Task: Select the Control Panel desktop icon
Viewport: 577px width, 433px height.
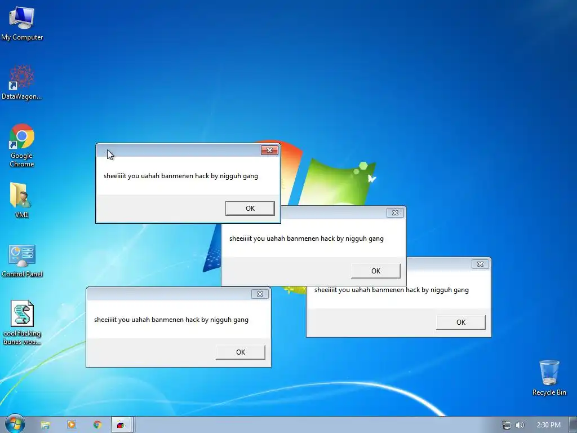Action: coord(22,260)
